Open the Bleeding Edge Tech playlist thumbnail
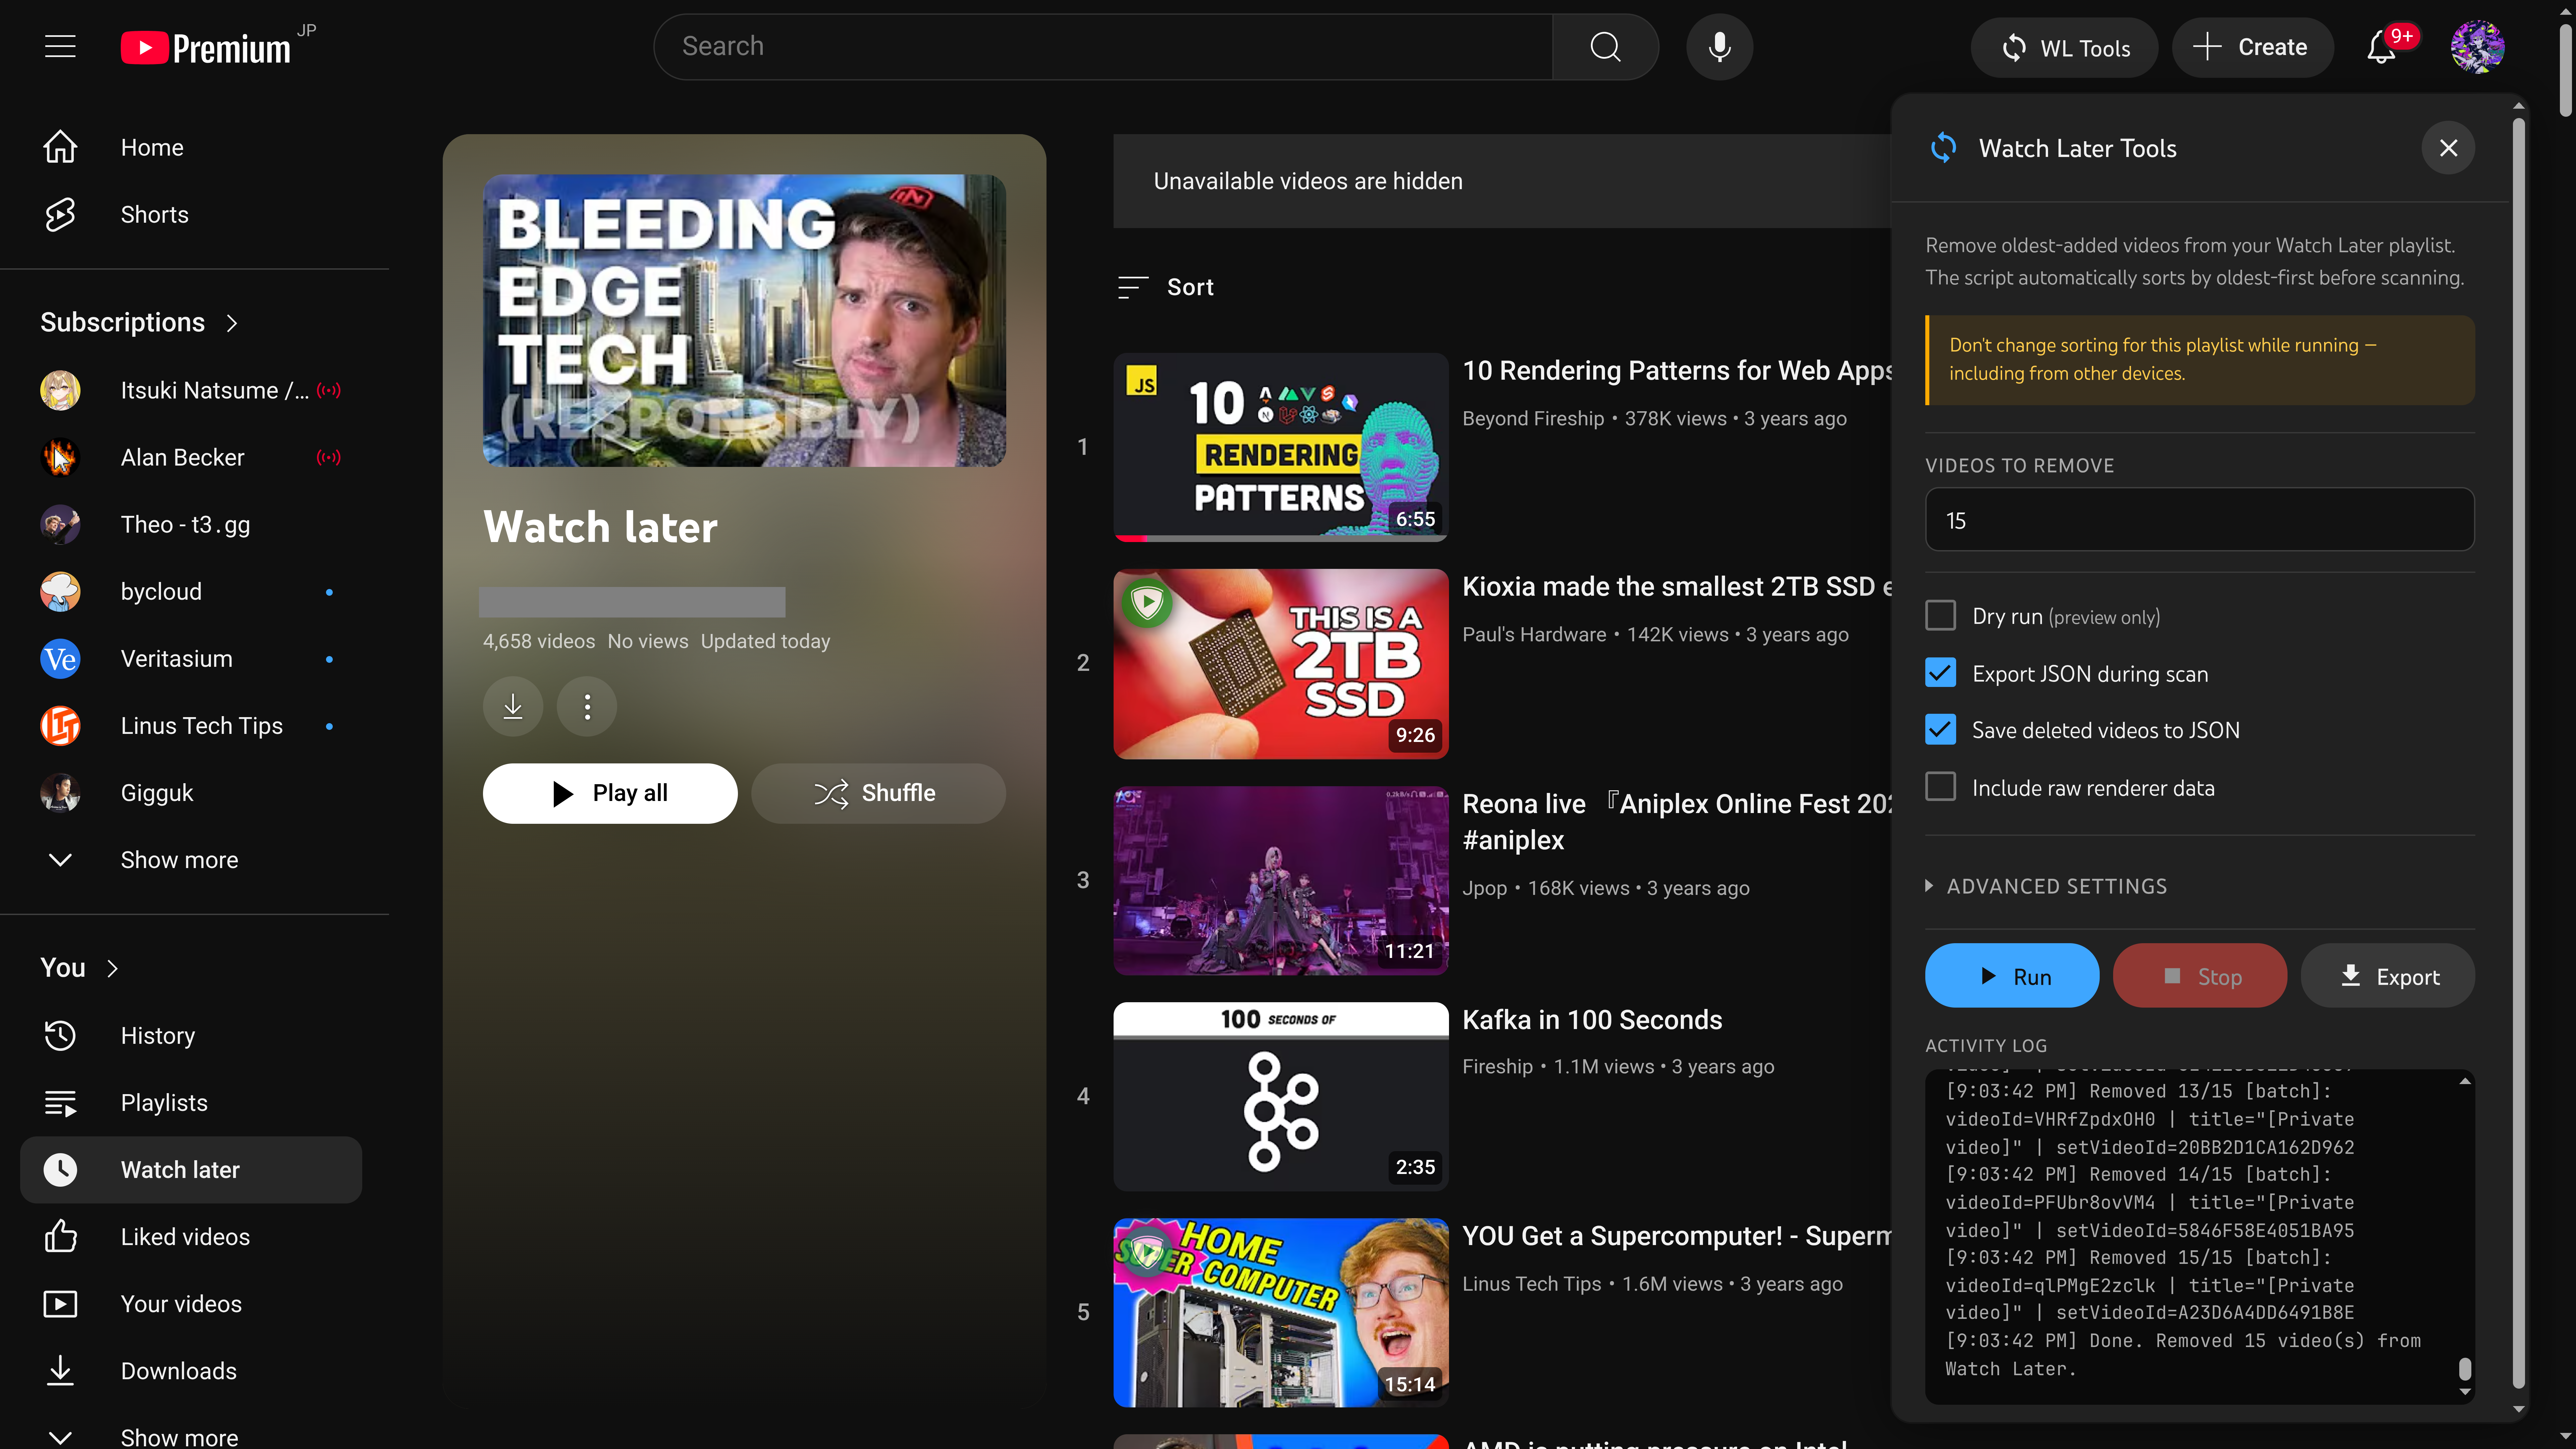The image size is (2576, 1449). (x=744, y=321)
